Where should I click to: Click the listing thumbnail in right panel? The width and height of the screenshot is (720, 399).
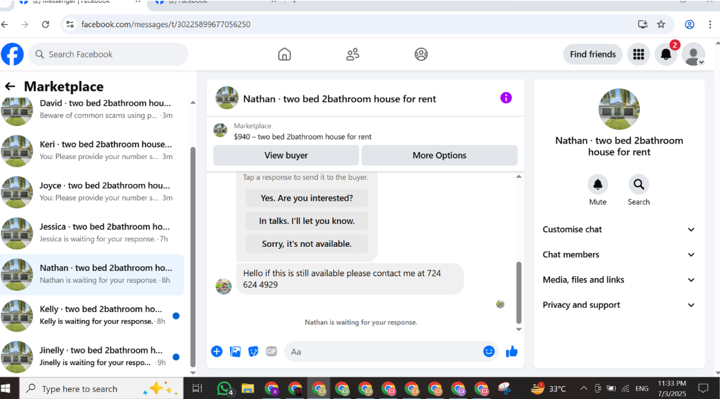(x=619, y=109)
